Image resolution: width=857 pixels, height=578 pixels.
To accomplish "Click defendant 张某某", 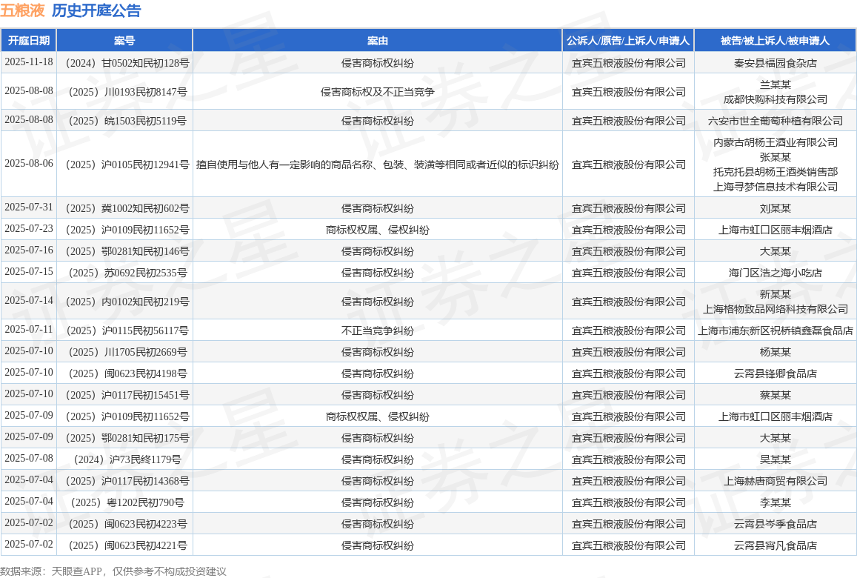I will coord(775,157).
